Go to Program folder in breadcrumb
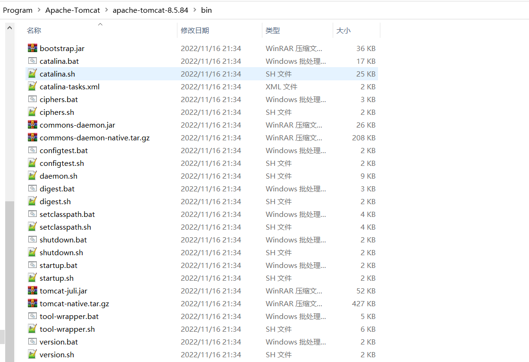 (17, 10)
